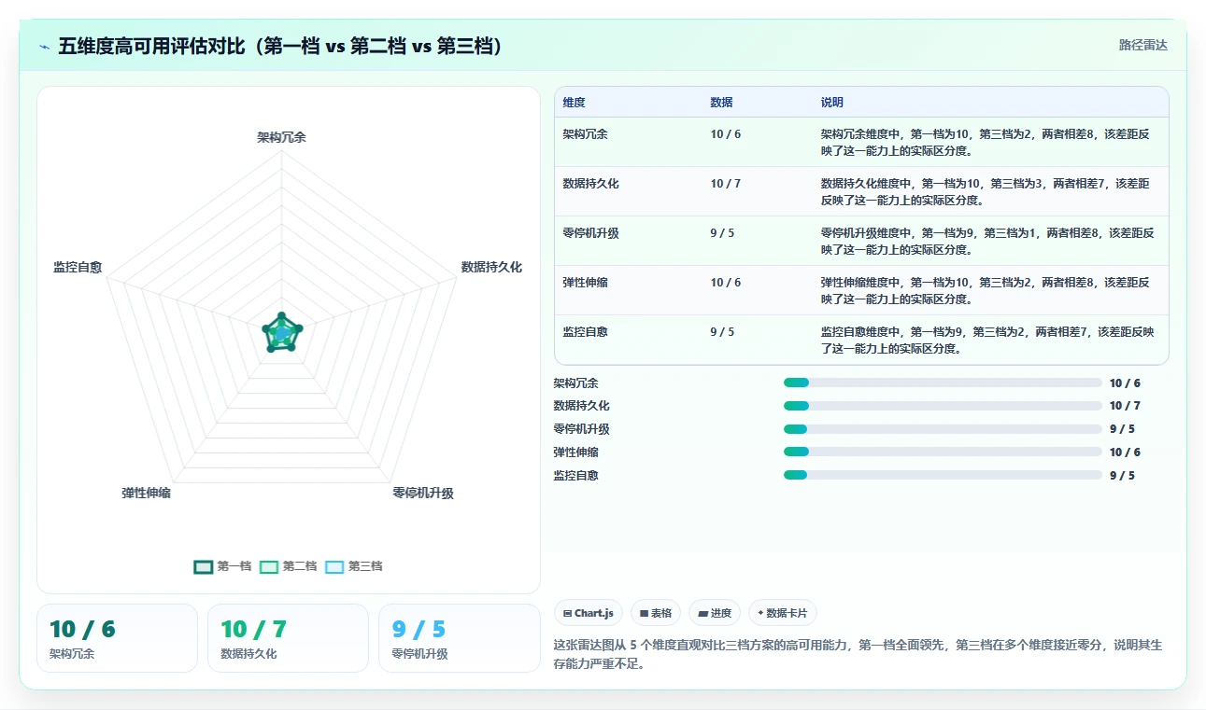
Task: Click the Chart.js tag chip
Action: coord(589,613)
